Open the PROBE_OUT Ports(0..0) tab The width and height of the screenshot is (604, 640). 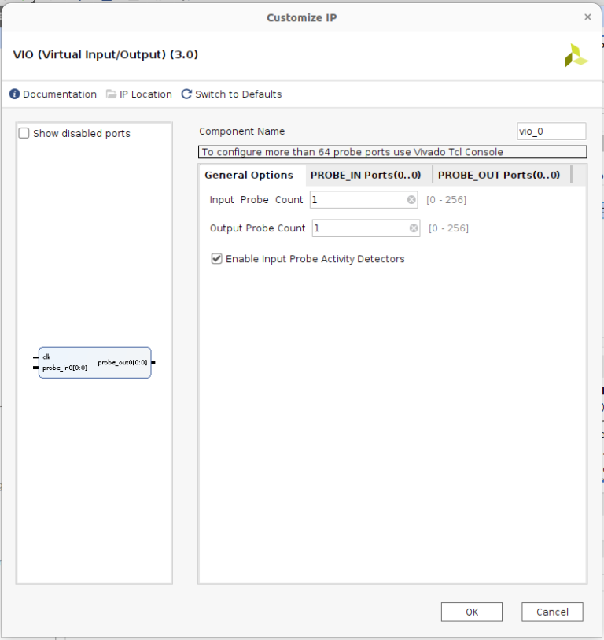(x=499, y=175)
